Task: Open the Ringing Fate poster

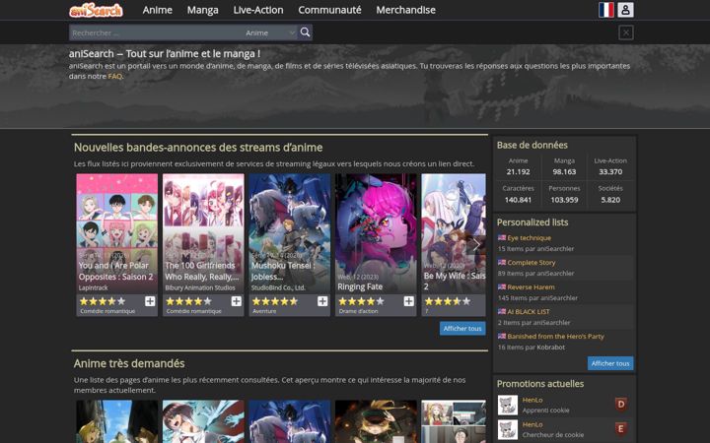Action: click(376, 233)
